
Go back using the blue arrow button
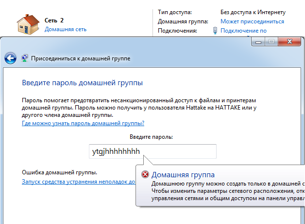(x=10, y=58)
